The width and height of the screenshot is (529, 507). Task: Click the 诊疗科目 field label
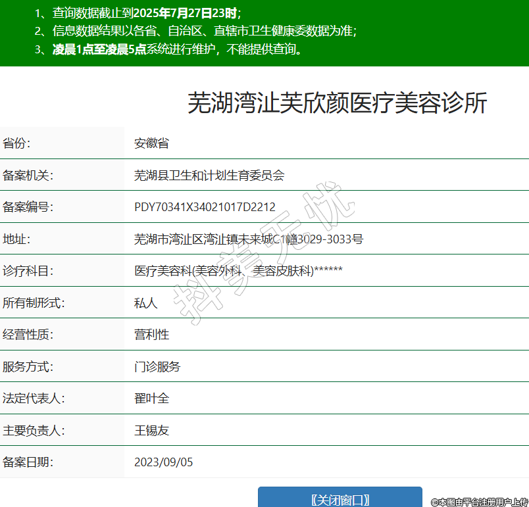[x=28, y=271]
